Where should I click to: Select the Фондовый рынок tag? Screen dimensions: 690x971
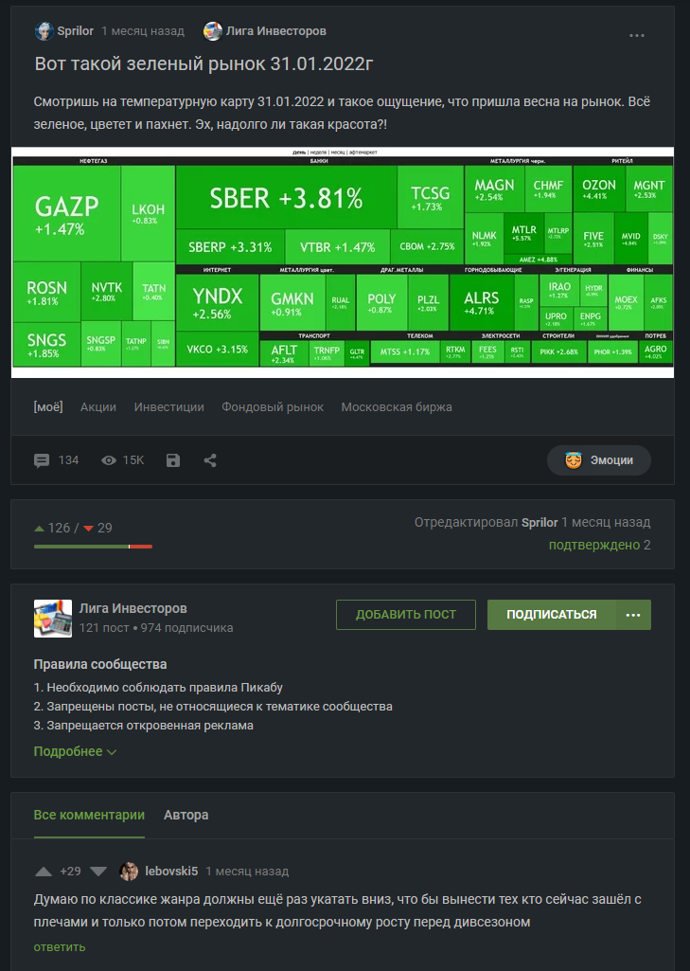pyautogui.click(x=273, y=406)
